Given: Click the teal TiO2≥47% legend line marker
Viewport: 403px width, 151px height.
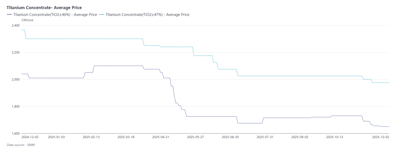Looking at the screenshot, I should point(102,15).
